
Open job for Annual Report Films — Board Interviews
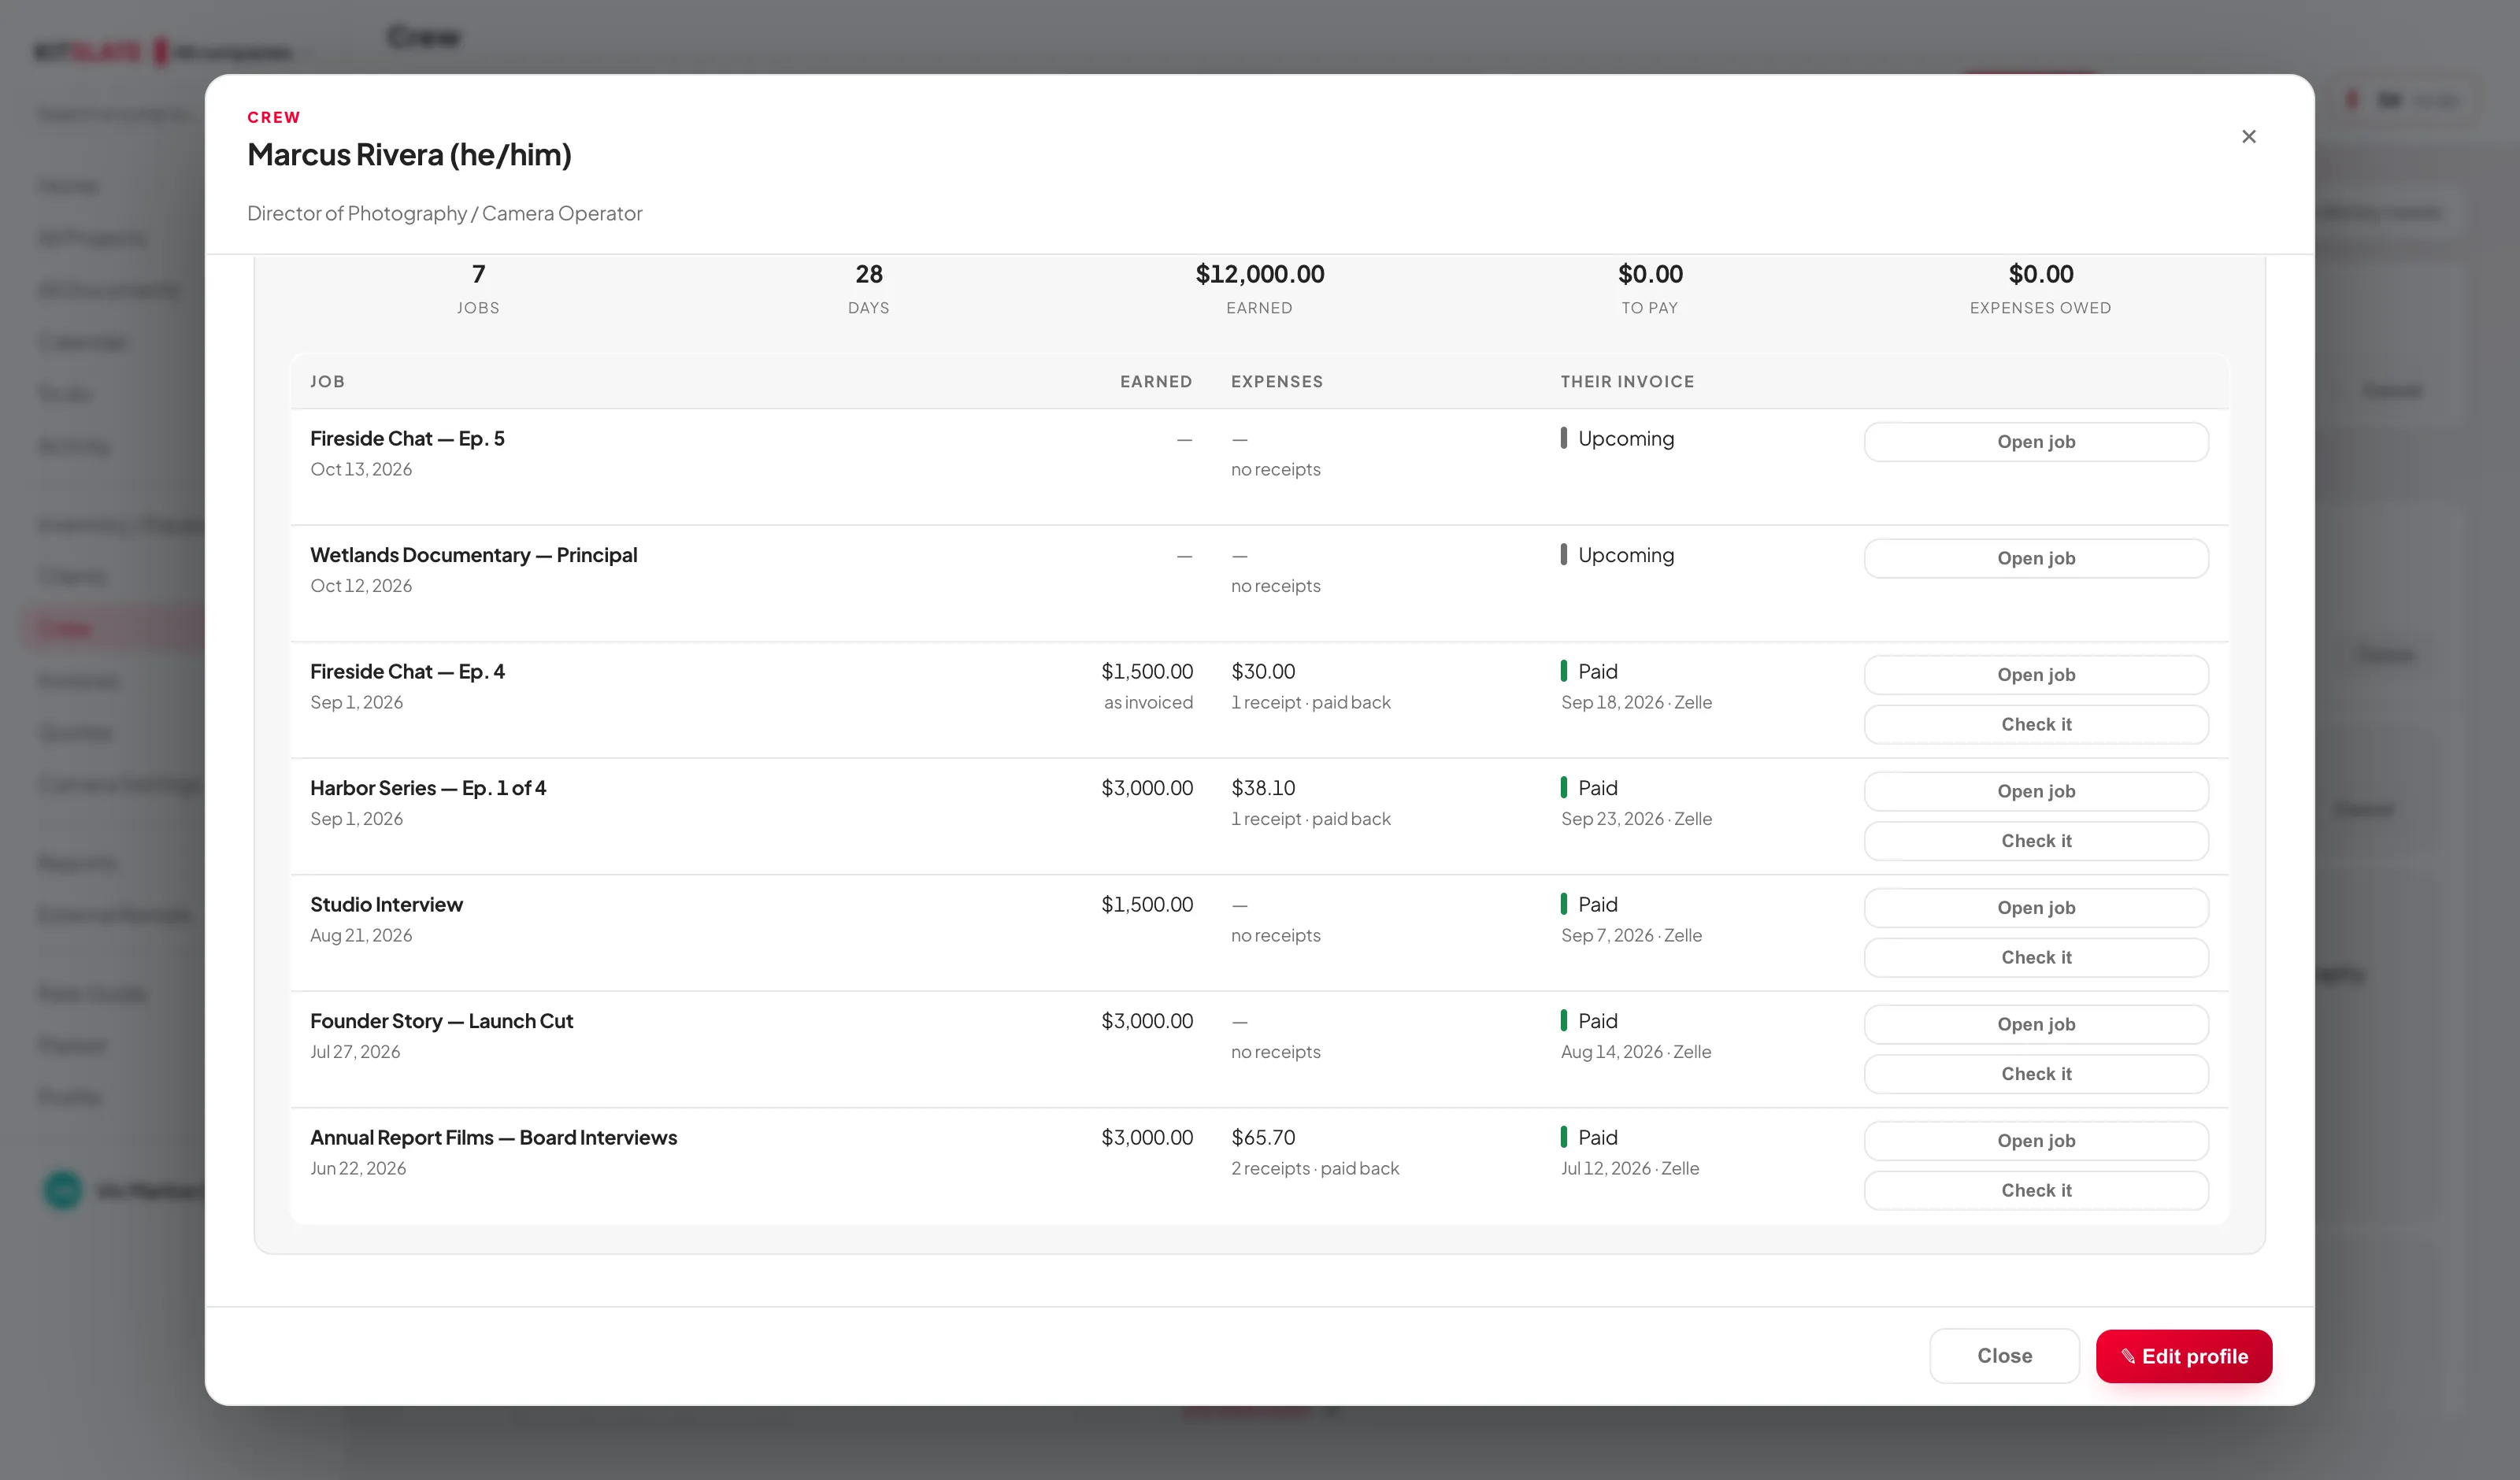pos(2036,1141)
